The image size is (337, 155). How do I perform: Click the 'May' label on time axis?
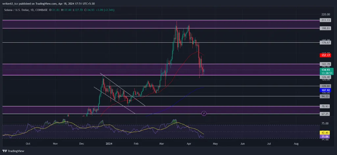(215, 144)
